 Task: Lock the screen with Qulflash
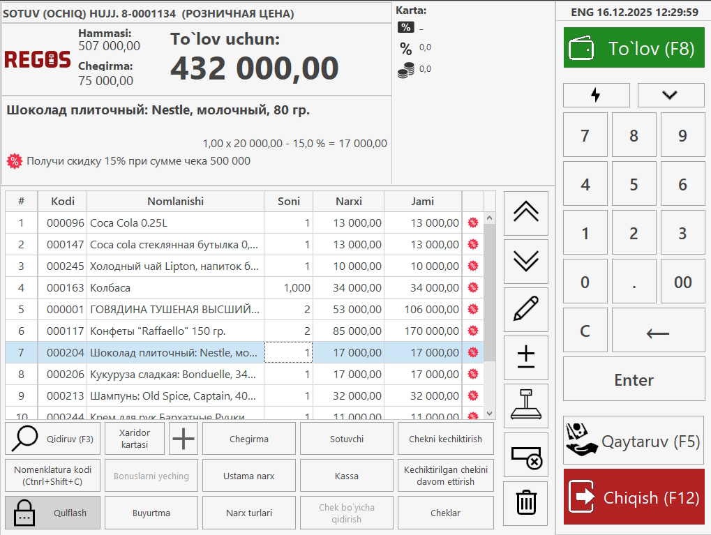(x=52, y=513)
